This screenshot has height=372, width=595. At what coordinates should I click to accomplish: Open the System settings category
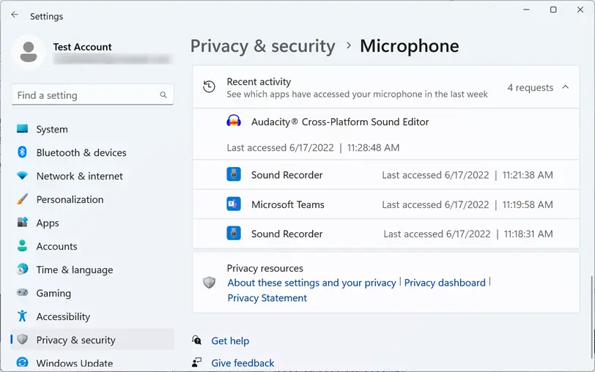[51, 129]
